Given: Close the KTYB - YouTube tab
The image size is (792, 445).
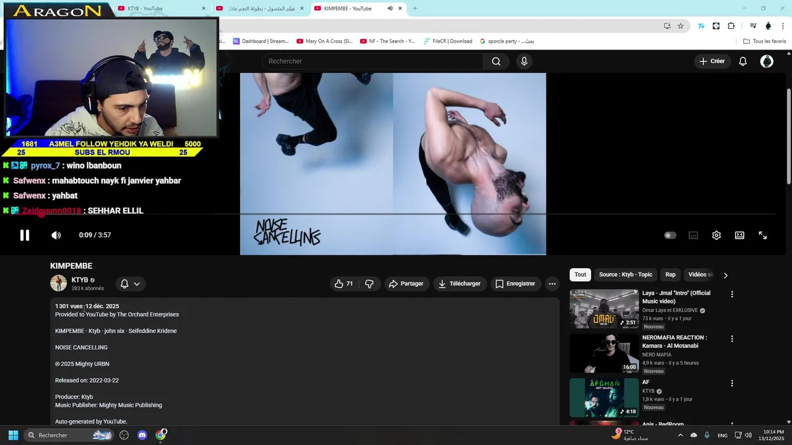Looking at the screenshot, I should pyautogui.click(x=204, y=9).
